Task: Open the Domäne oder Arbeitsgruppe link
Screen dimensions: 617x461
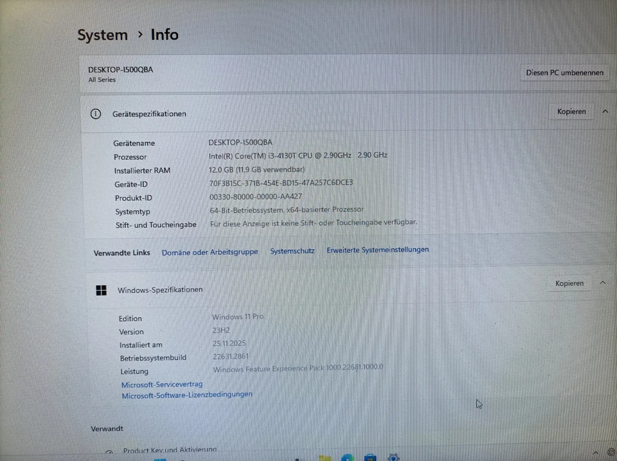Action: (x=210, y=252)
